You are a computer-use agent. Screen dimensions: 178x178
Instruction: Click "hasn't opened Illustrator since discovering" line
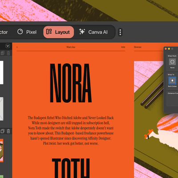(71, 138)
